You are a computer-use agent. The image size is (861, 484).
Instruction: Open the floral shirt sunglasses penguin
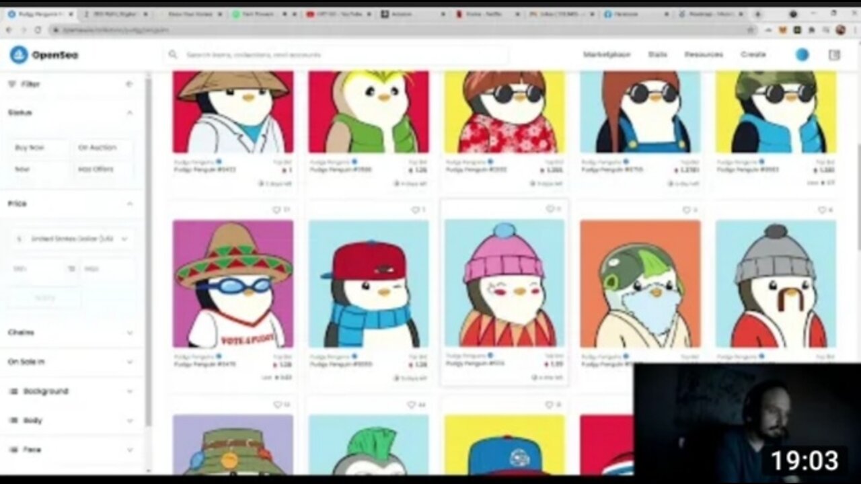(504, 112)
